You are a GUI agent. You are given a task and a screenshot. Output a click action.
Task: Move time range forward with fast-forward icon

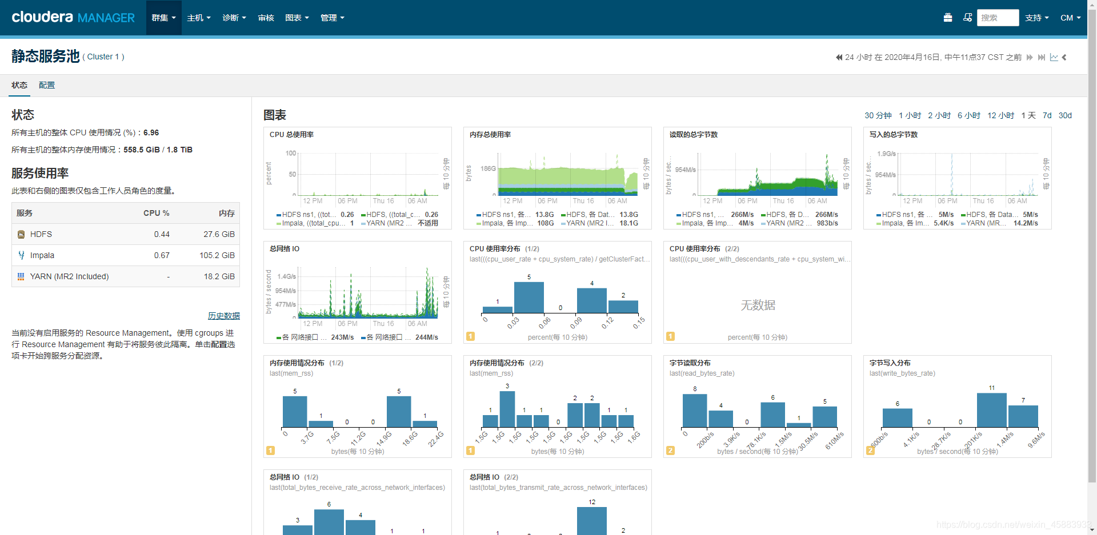[x=1030, y=57]
